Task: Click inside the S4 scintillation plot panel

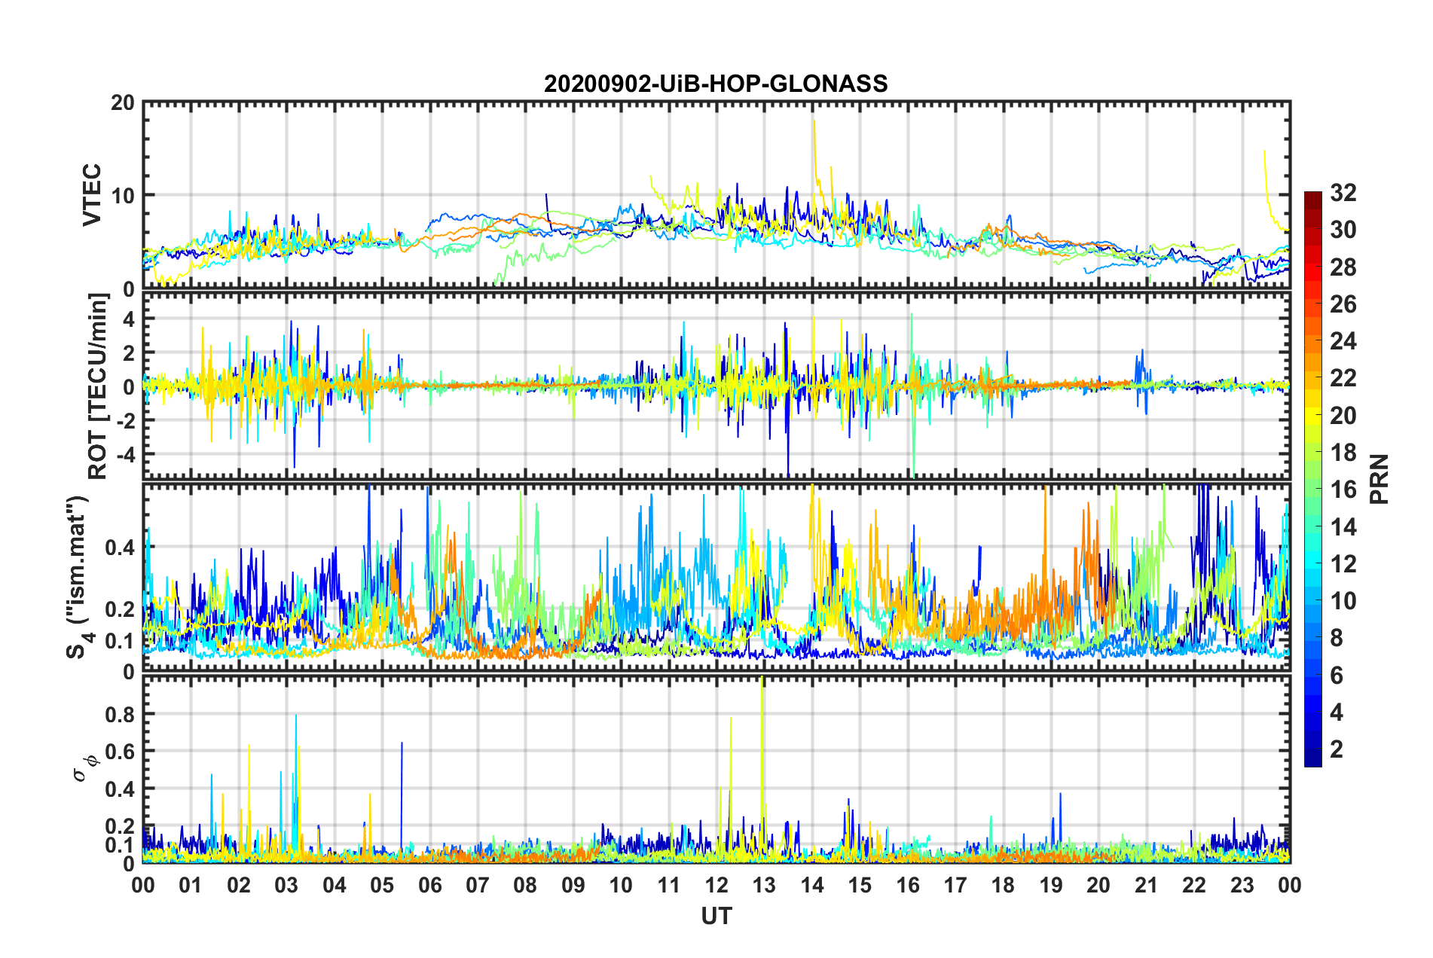Action: tap(716, 578)
